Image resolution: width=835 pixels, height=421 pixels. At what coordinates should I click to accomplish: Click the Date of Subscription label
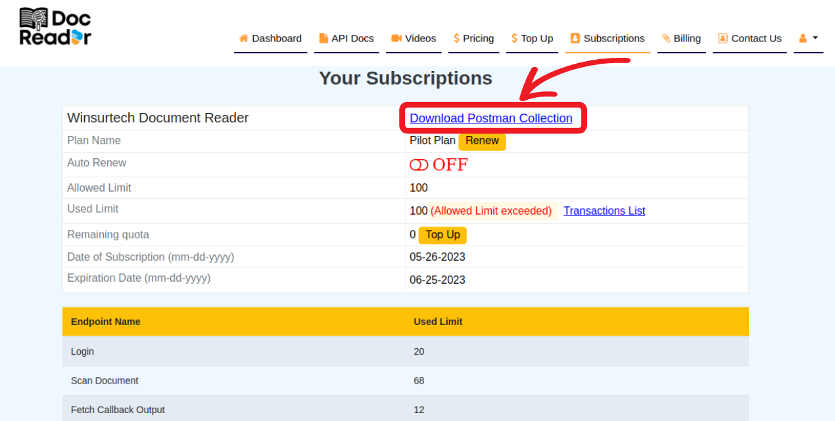pos(151,257)
